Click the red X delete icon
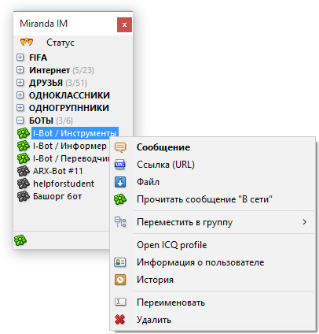 (120, 320)
